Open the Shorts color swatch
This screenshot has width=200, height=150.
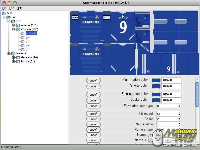(156, 86)
